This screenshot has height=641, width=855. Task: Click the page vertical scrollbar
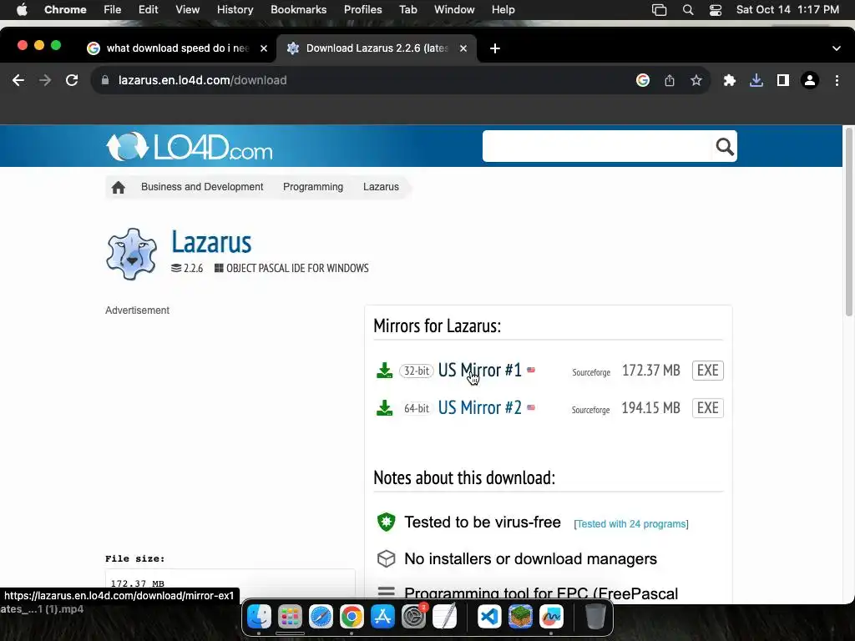(848, 221)
